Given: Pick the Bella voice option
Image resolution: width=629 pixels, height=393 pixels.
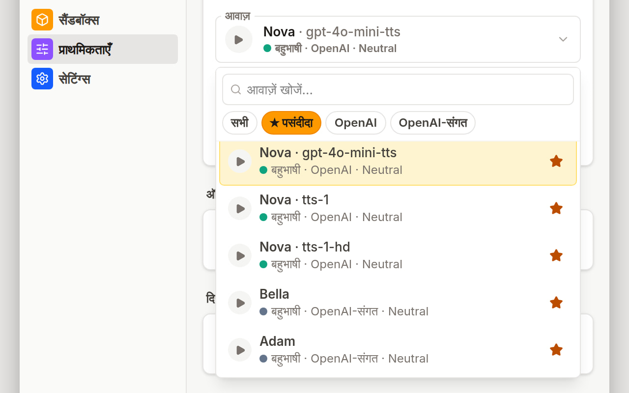Looking at the screenshot, I should pyautogui.click(x=398, y=303).
